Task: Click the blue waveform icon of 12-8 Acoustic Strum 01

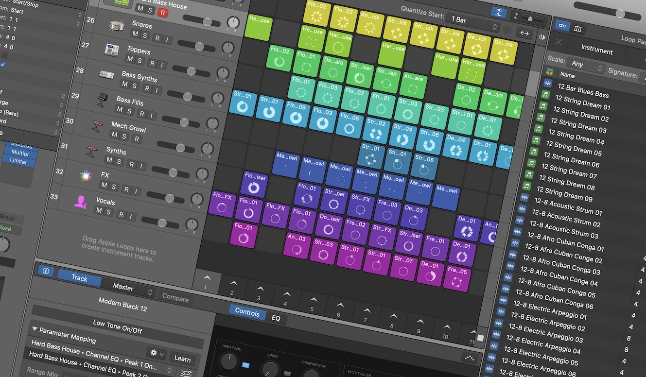Action: pos(524,197)
